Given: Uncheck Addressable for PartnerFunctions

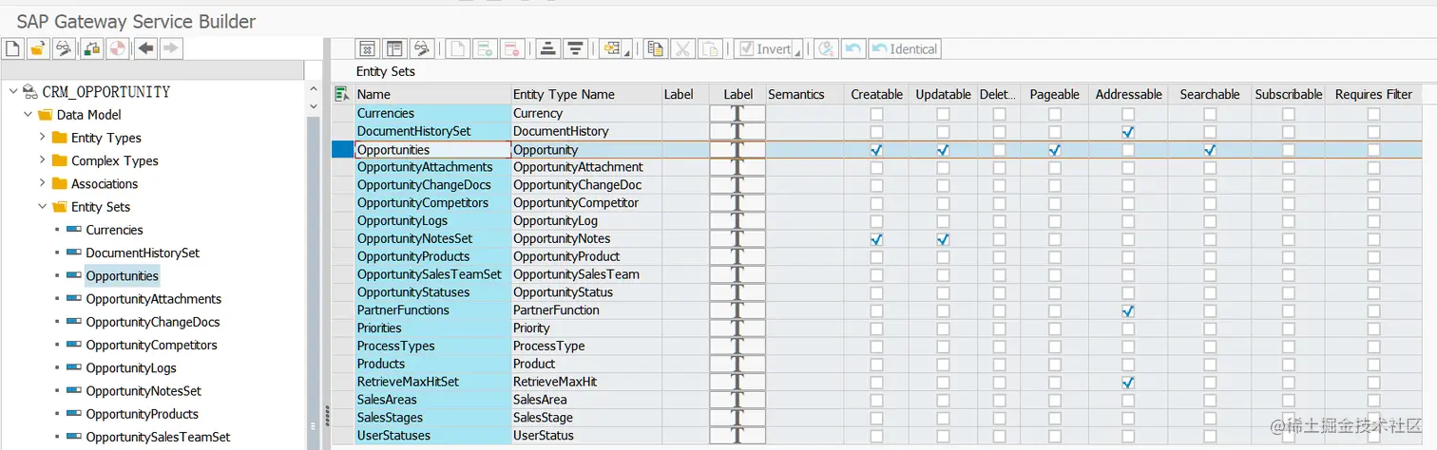Looking at the screenshot, I should coord(1128,310).
